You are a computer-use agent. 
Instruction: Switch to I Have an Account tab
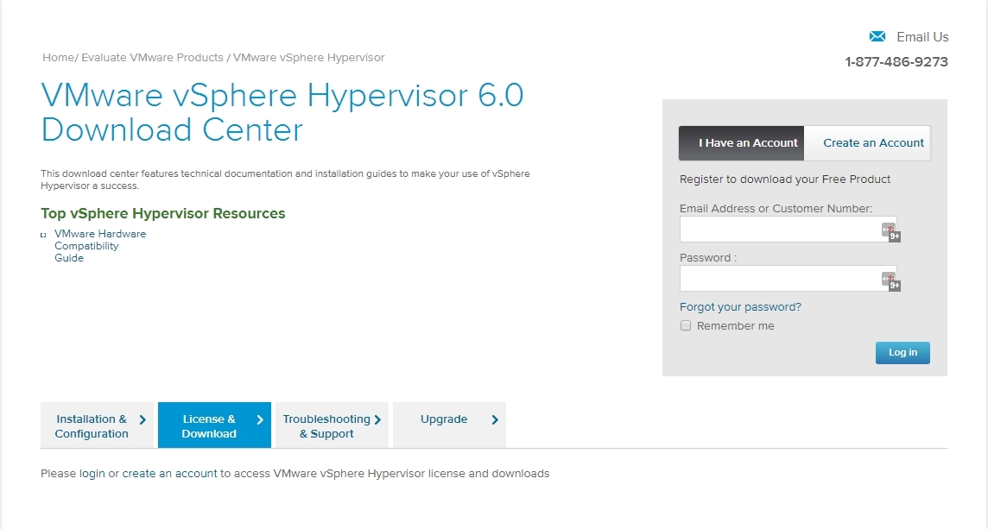coord(741,143)
